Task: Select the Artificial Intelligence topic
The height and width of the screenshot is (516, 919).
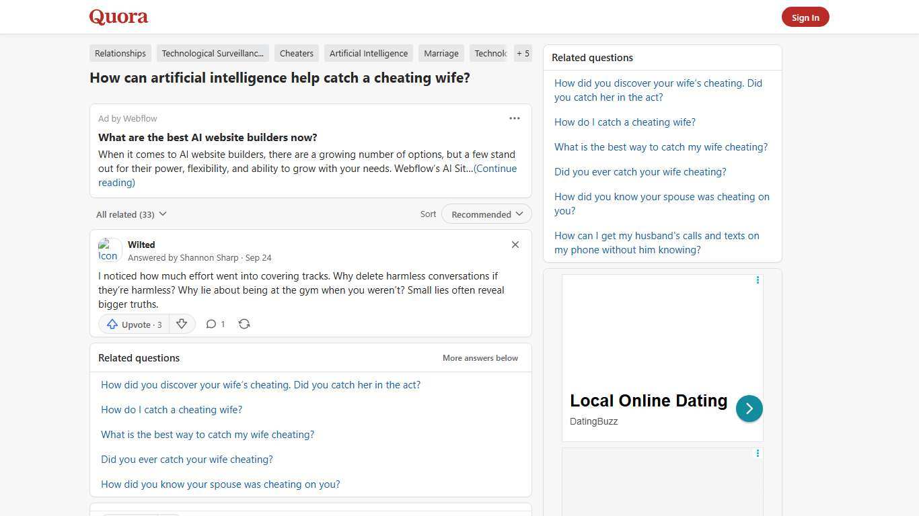Action: 368,53
